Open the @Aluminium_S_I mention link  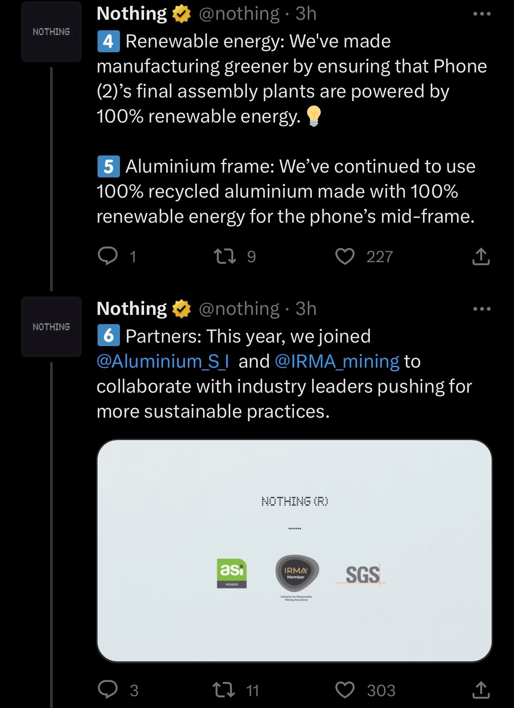point(163,361)
